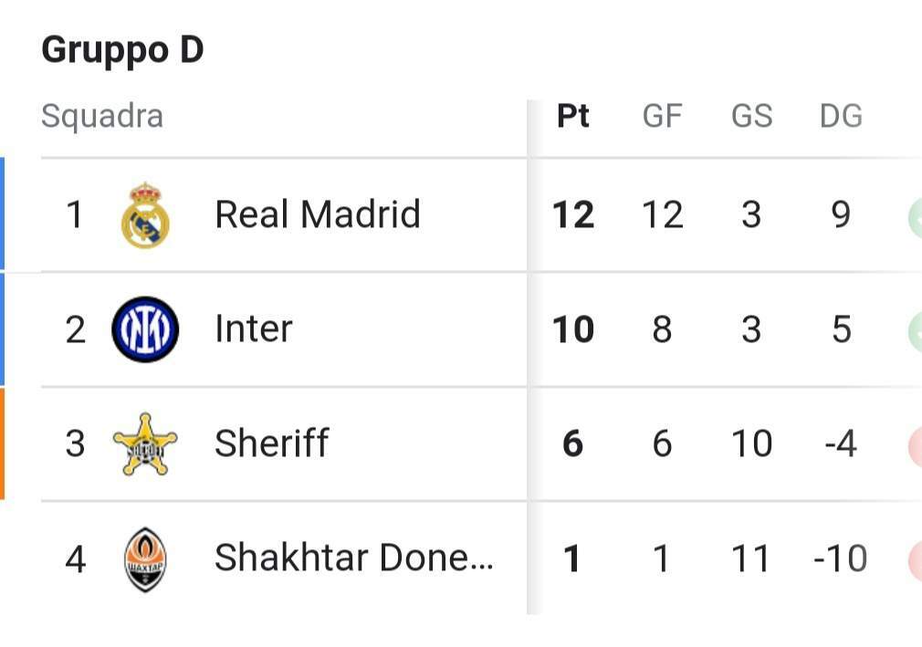Image resolution: width=922 pixels, height=647 pixels.
Task: Click Shakhtar's -10 goal difference value
Action: point(840,558)
